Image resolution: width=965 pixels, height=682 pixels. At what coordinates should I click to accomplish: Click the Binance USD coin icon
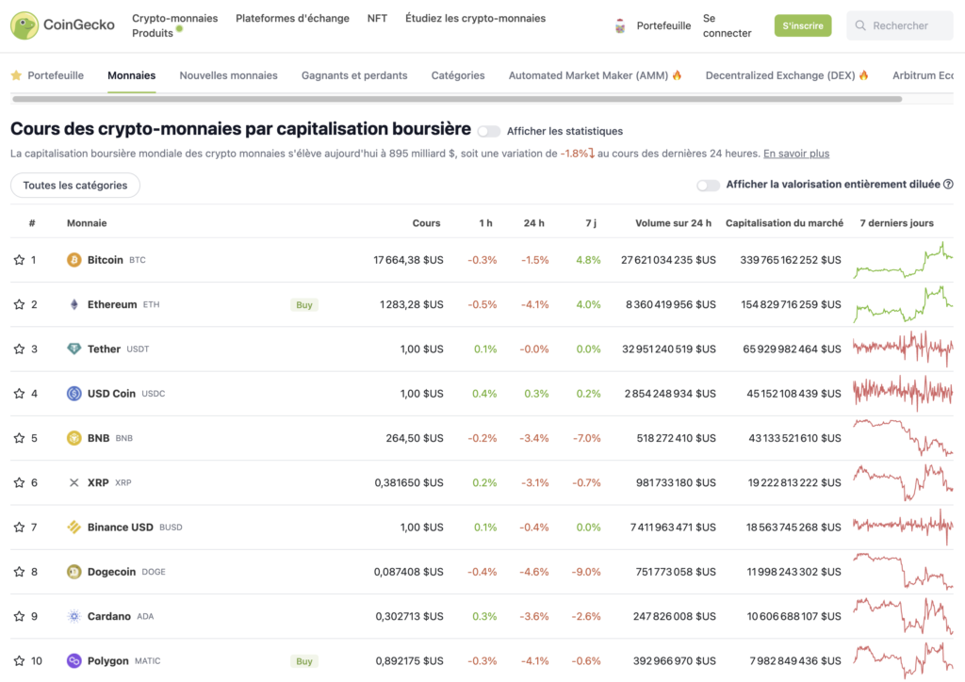[x=74, y=527]
